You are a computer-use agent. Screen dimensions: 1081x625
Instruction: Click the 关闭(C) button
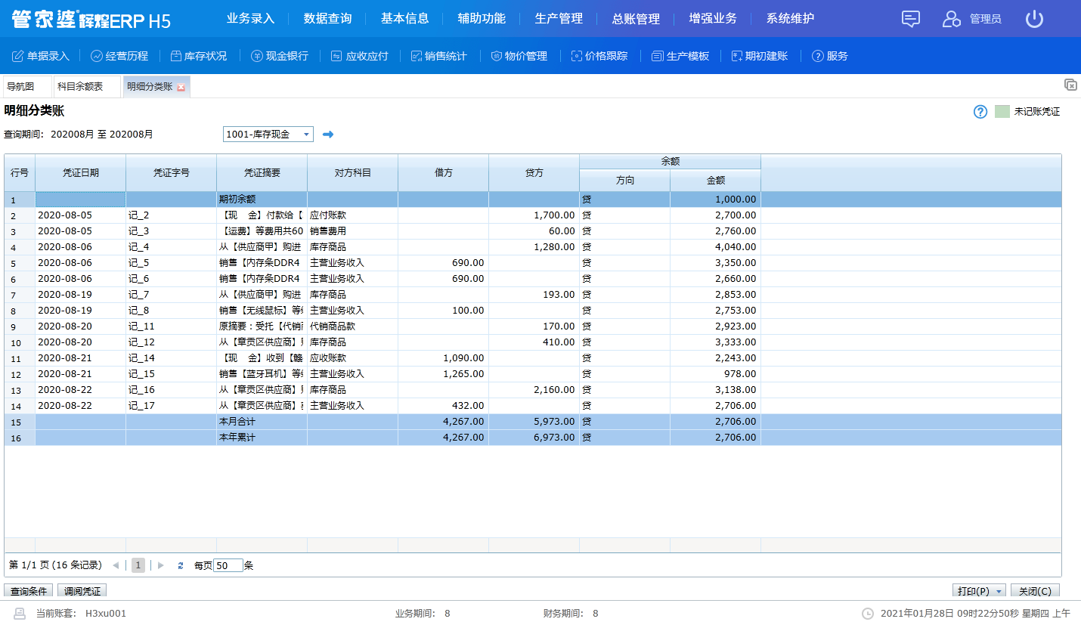click(1035, 591)
